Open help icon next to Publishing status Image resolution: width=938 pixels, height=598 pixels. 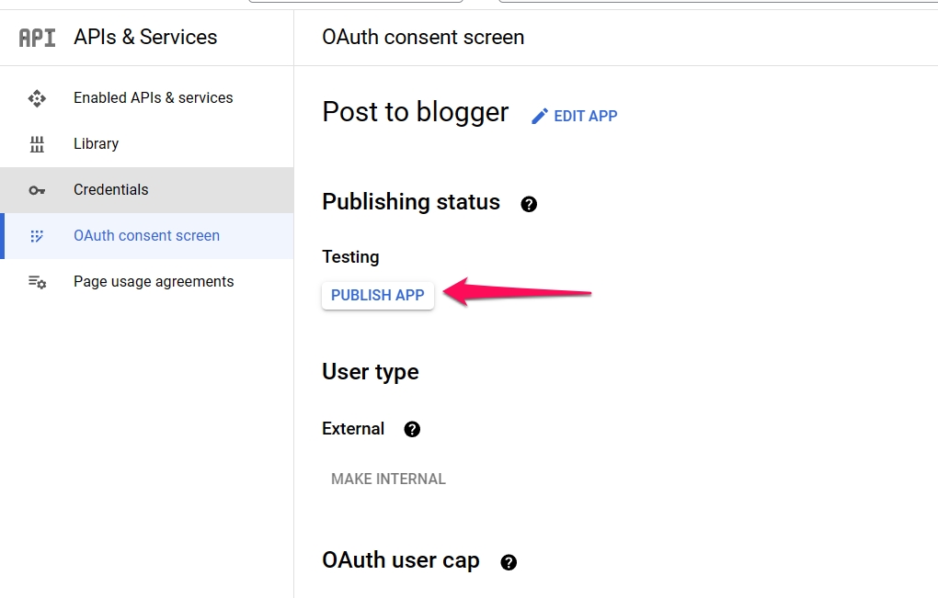pos(529,204)
